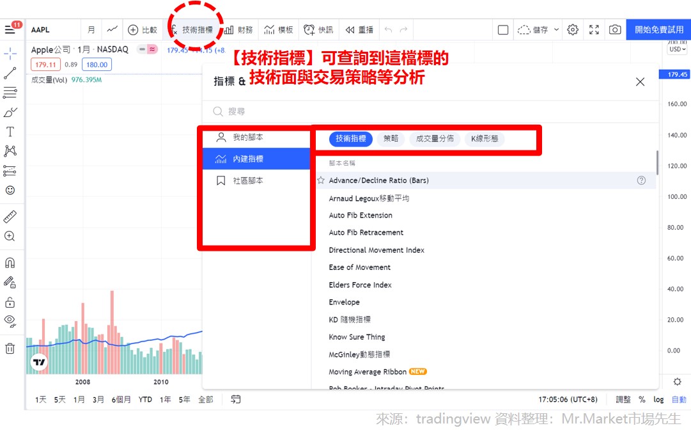Enter fullscreen mode

tap(594, 30)
